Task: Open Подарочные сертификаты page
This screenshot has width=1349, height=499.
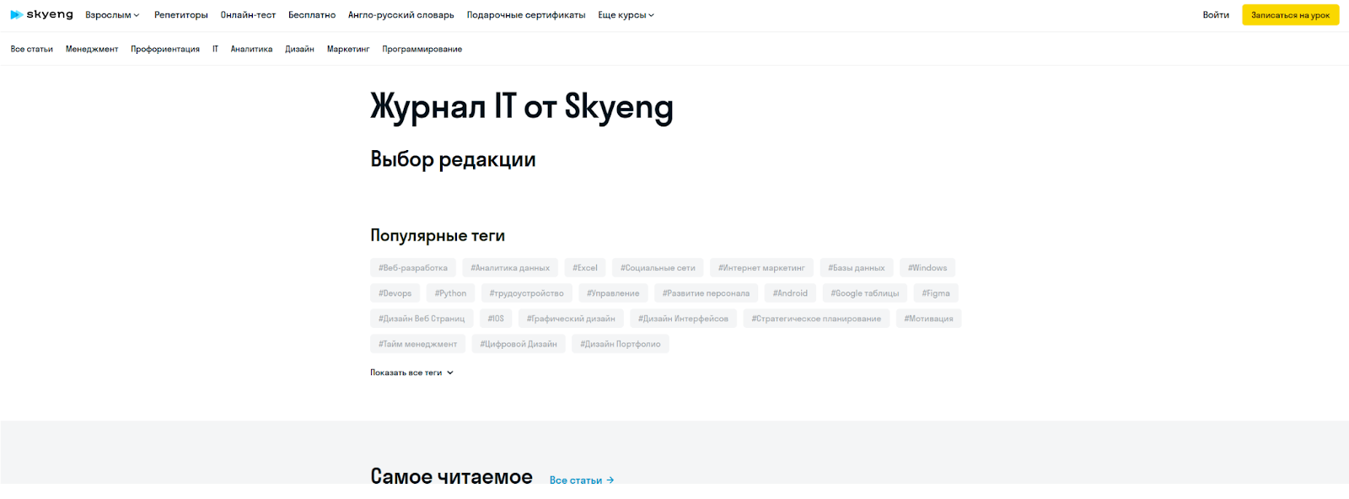Action: (x=526, y=15)
